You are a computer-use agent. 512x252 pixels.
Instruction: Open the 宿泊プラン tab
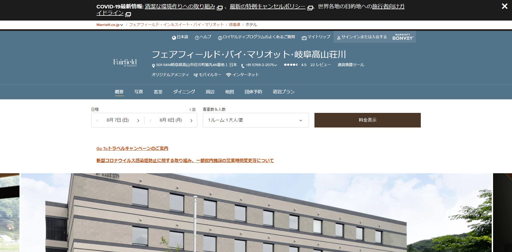[284, 92]
